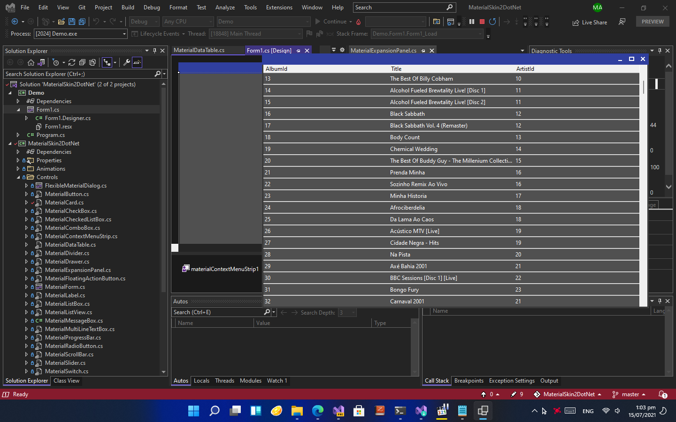This screenshot has height=422, width=676.
Task: Expand Dependencies under the Demo project
Action: click(17, 101)
